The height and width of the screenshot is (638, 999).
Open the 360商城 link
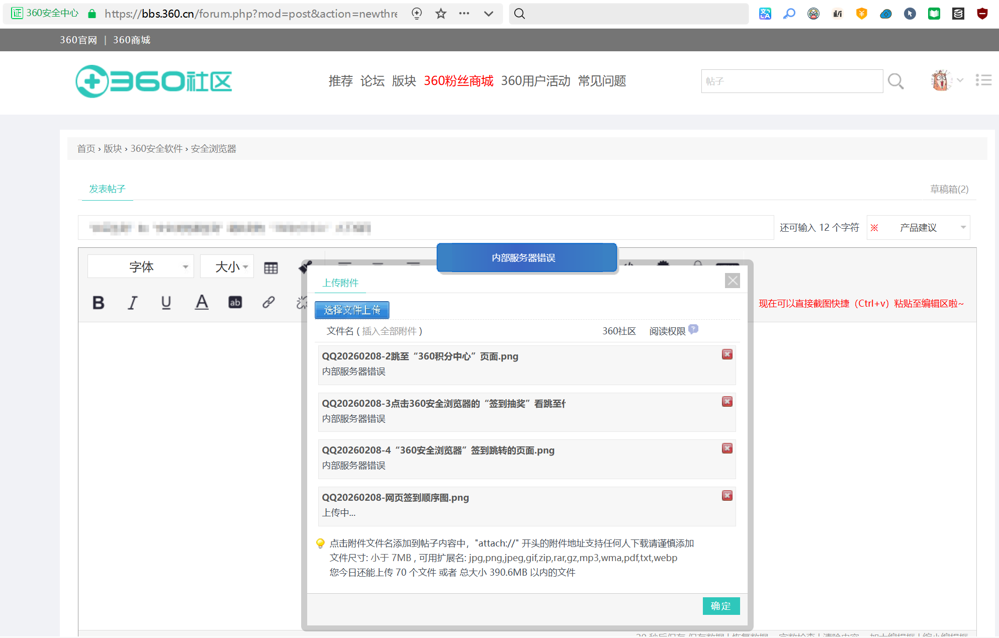click(x=132, y=40)
